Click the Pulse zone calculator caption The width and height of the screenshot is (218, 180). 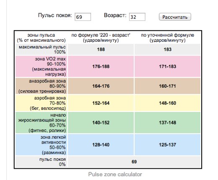click(115, 174)
